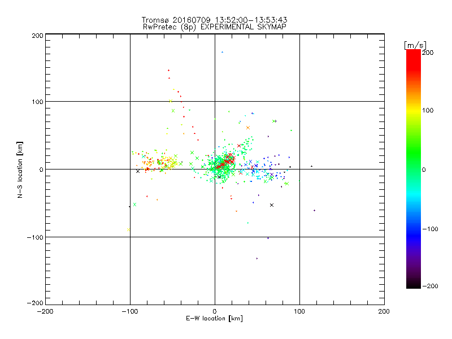Click the green X marker near the red dot trail

point(173,111)
